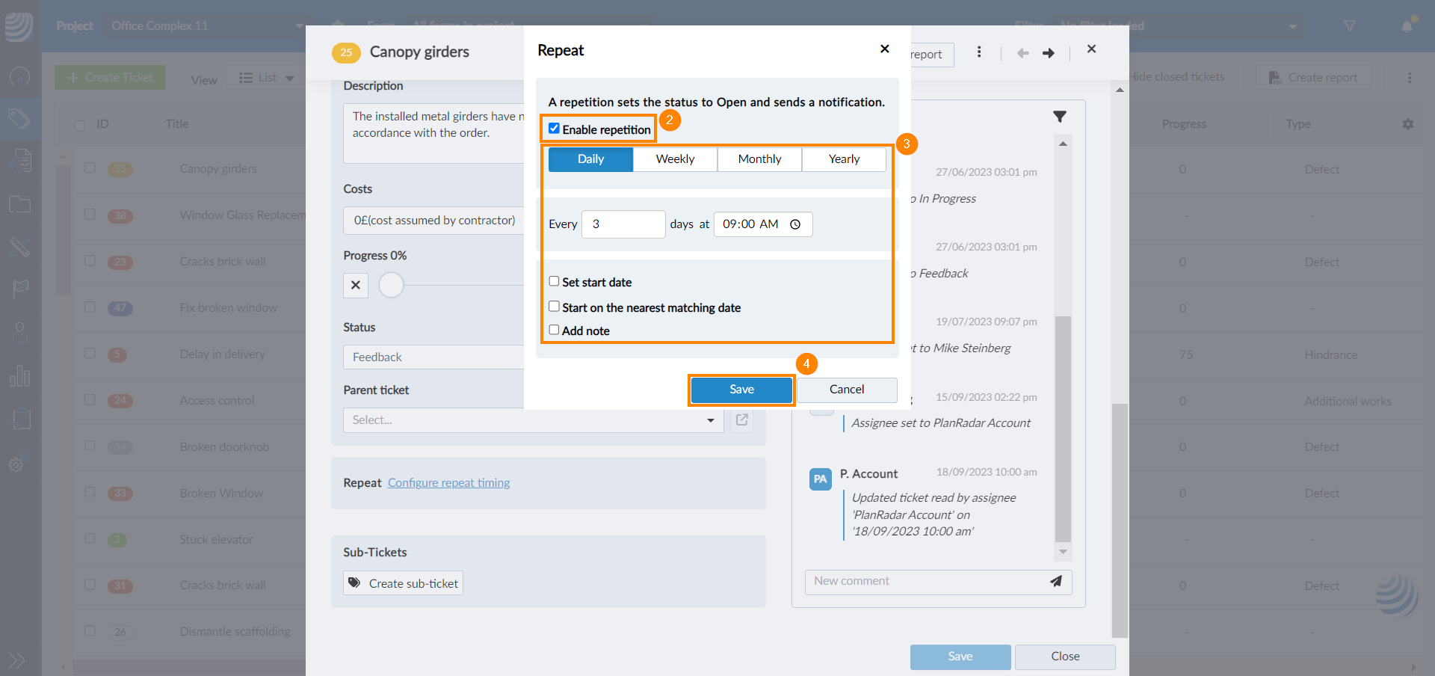
Task: Go to next ticket with right arrow
Action: tap(1048, 53)
